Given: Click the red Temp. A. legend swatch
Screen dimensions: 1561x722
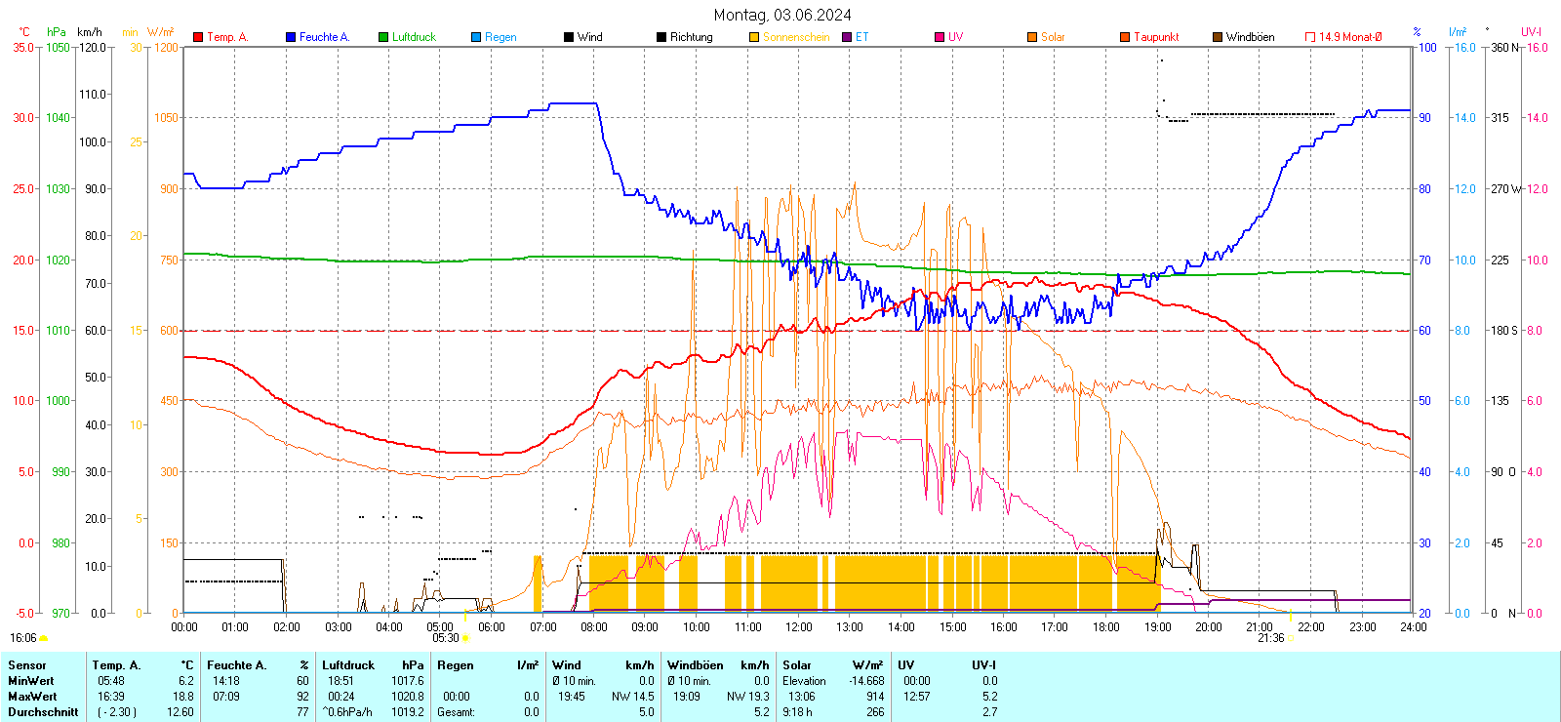Looking at the screenshot, I should (198, 37).
